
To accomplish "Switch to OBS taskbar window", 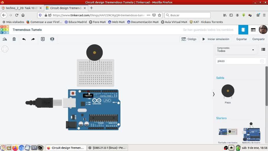I will pyautogui.click(x=107, y=148).
